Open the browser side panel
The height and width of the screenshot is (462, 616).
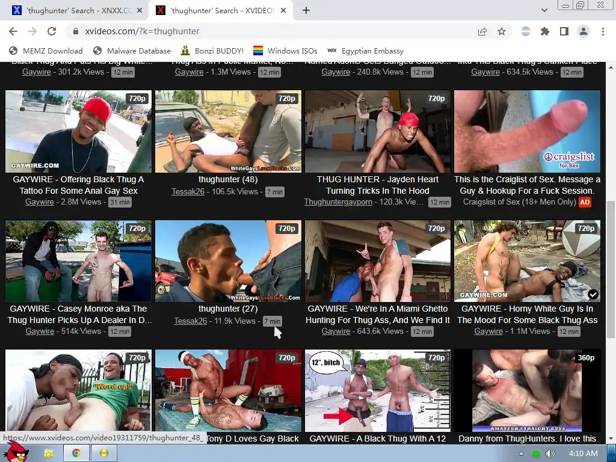(564, 31)
